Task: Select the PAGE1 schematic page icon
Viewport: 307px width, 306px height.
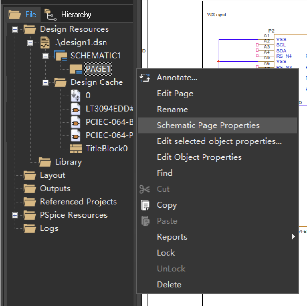Action: [76, 69]
